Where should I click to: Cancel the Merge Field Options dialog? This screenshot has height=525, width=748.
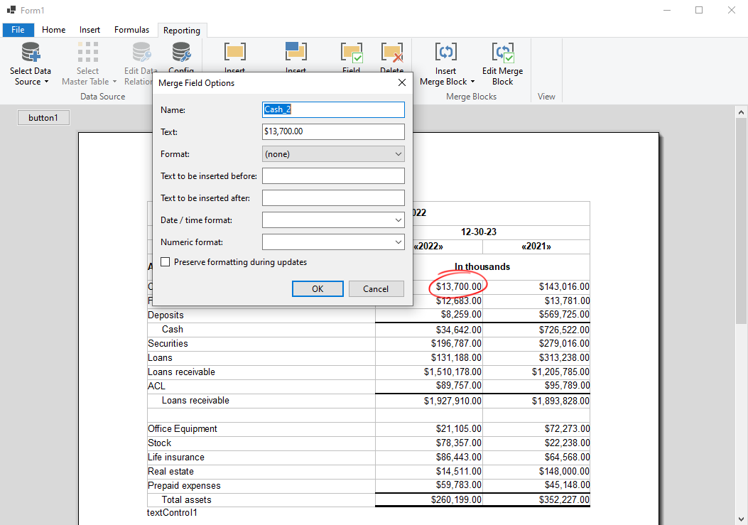[x=376, y=288]
